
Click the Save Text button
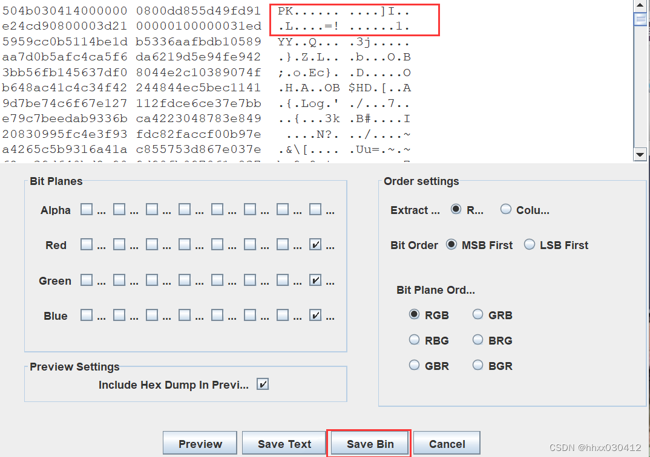[x=284, y=444]
